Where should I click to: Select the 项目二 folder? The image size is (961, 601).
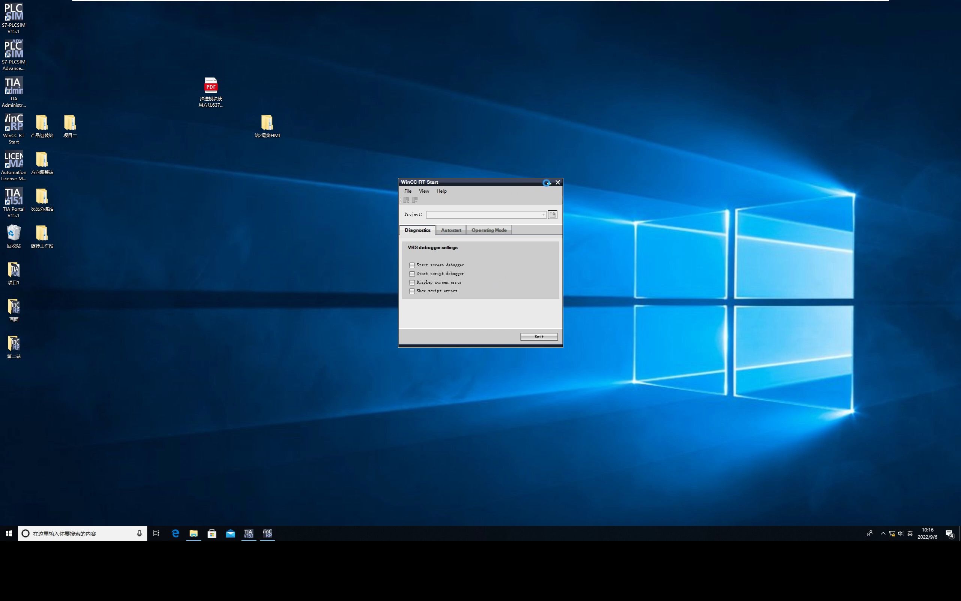pos(70,127)
